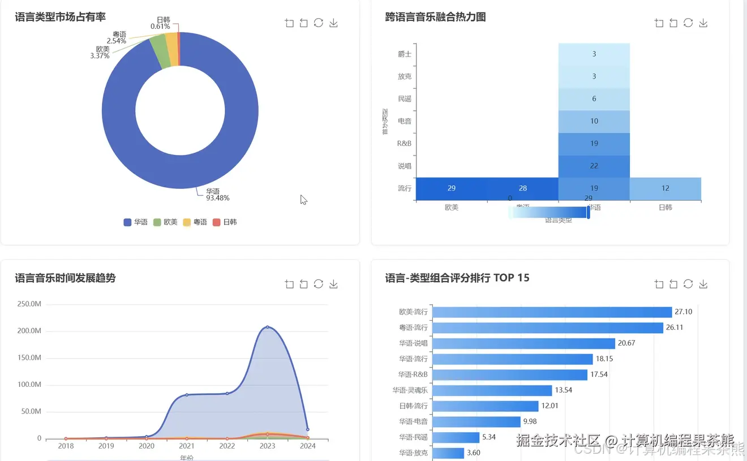Hide the 华语 series via pie chart legend
This screenshot has height=461, width=747.
tap(134, 222)
